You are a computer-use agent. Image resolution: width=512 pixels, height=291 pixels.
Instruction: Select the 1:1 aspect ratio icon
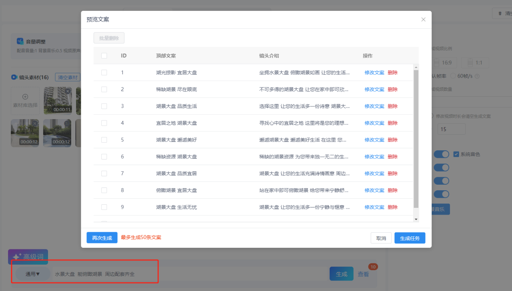click(x=470, y=63)
